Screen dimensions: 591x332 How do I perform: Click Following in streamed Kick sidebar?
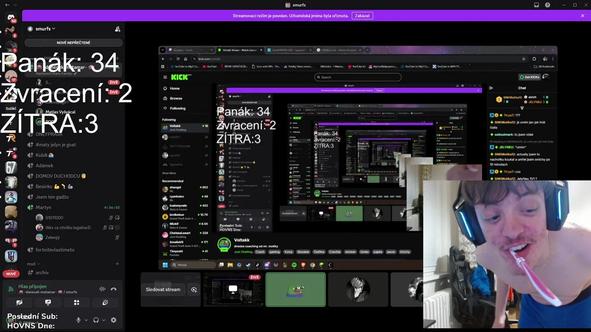(178, 108)
